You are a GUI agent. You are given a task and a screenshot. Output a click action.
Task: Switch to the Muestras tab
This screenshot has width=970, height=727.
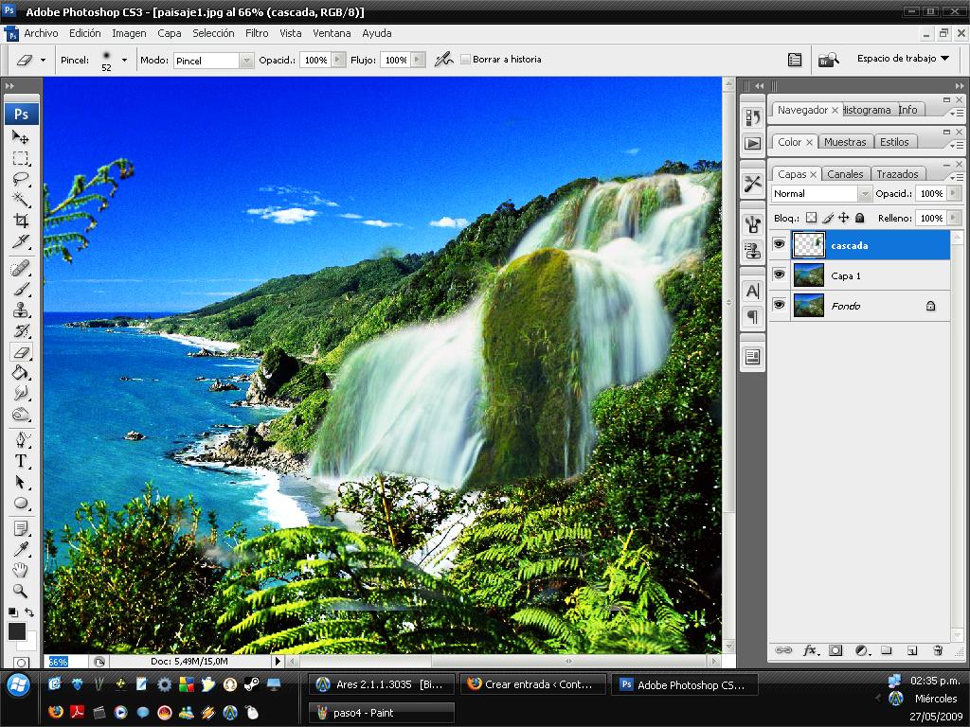pyautogui.click(x=845, y=142)
